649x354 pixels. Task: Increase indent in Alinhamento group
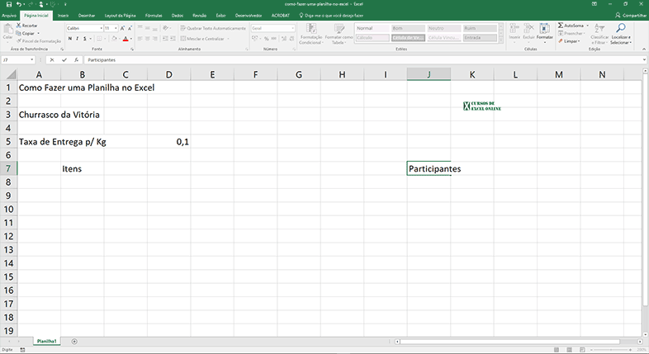click(173, 39)
